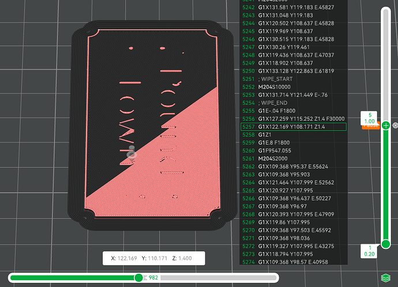This screenshot has width=398, height=287.
Task: Select G-code line 5266 G1X109.368 Y96.437
Action: click(x=294, y=198)
